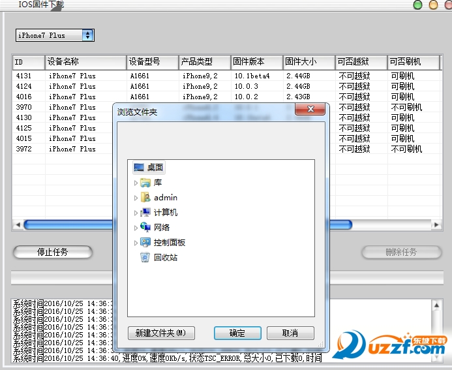Click the table's left scroll arrow
The image size is (452, 370).
[18, 224]
